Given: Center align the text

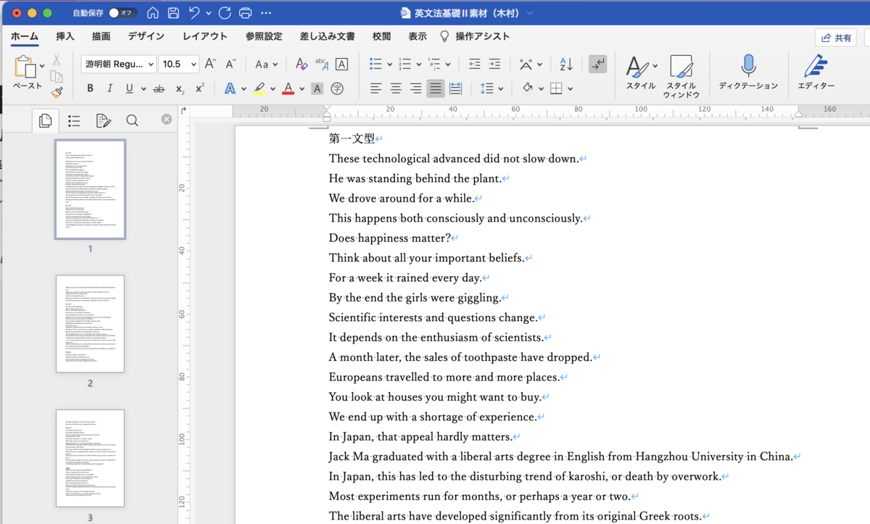Looking at the screenshot, I should [396, 88].
